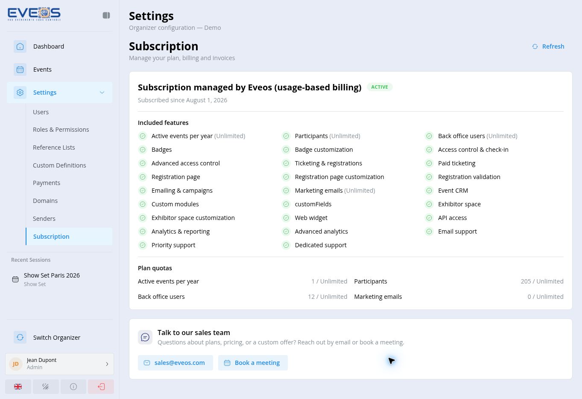Click the '205 / Unlimited' participants quota
Screen dimensions: 582x399
coord(542,281)
